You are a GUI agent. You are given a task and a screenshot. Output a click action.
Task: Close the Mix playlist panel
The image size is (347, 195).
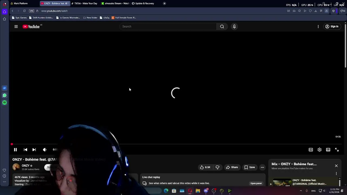pos(336,166)
